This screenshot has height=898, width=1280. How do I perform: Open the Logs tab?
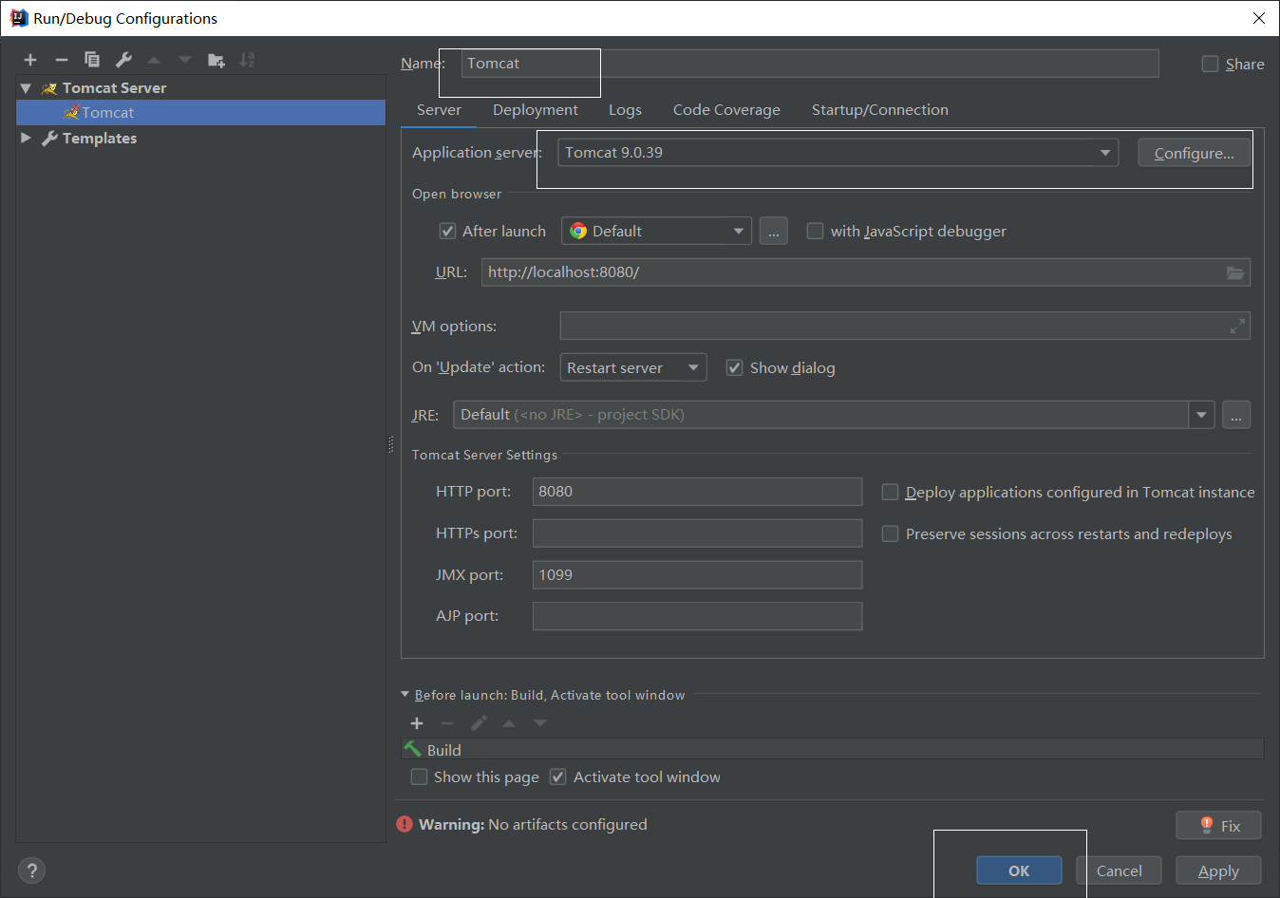click(625, 110)
